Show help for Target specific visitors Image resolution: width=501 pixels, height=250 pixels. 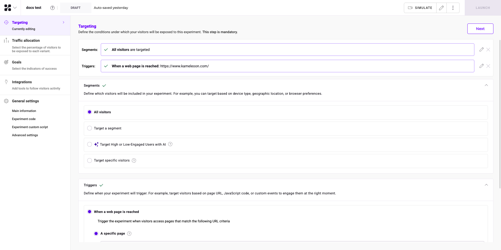pyautogui.click(x=134, y=160)
